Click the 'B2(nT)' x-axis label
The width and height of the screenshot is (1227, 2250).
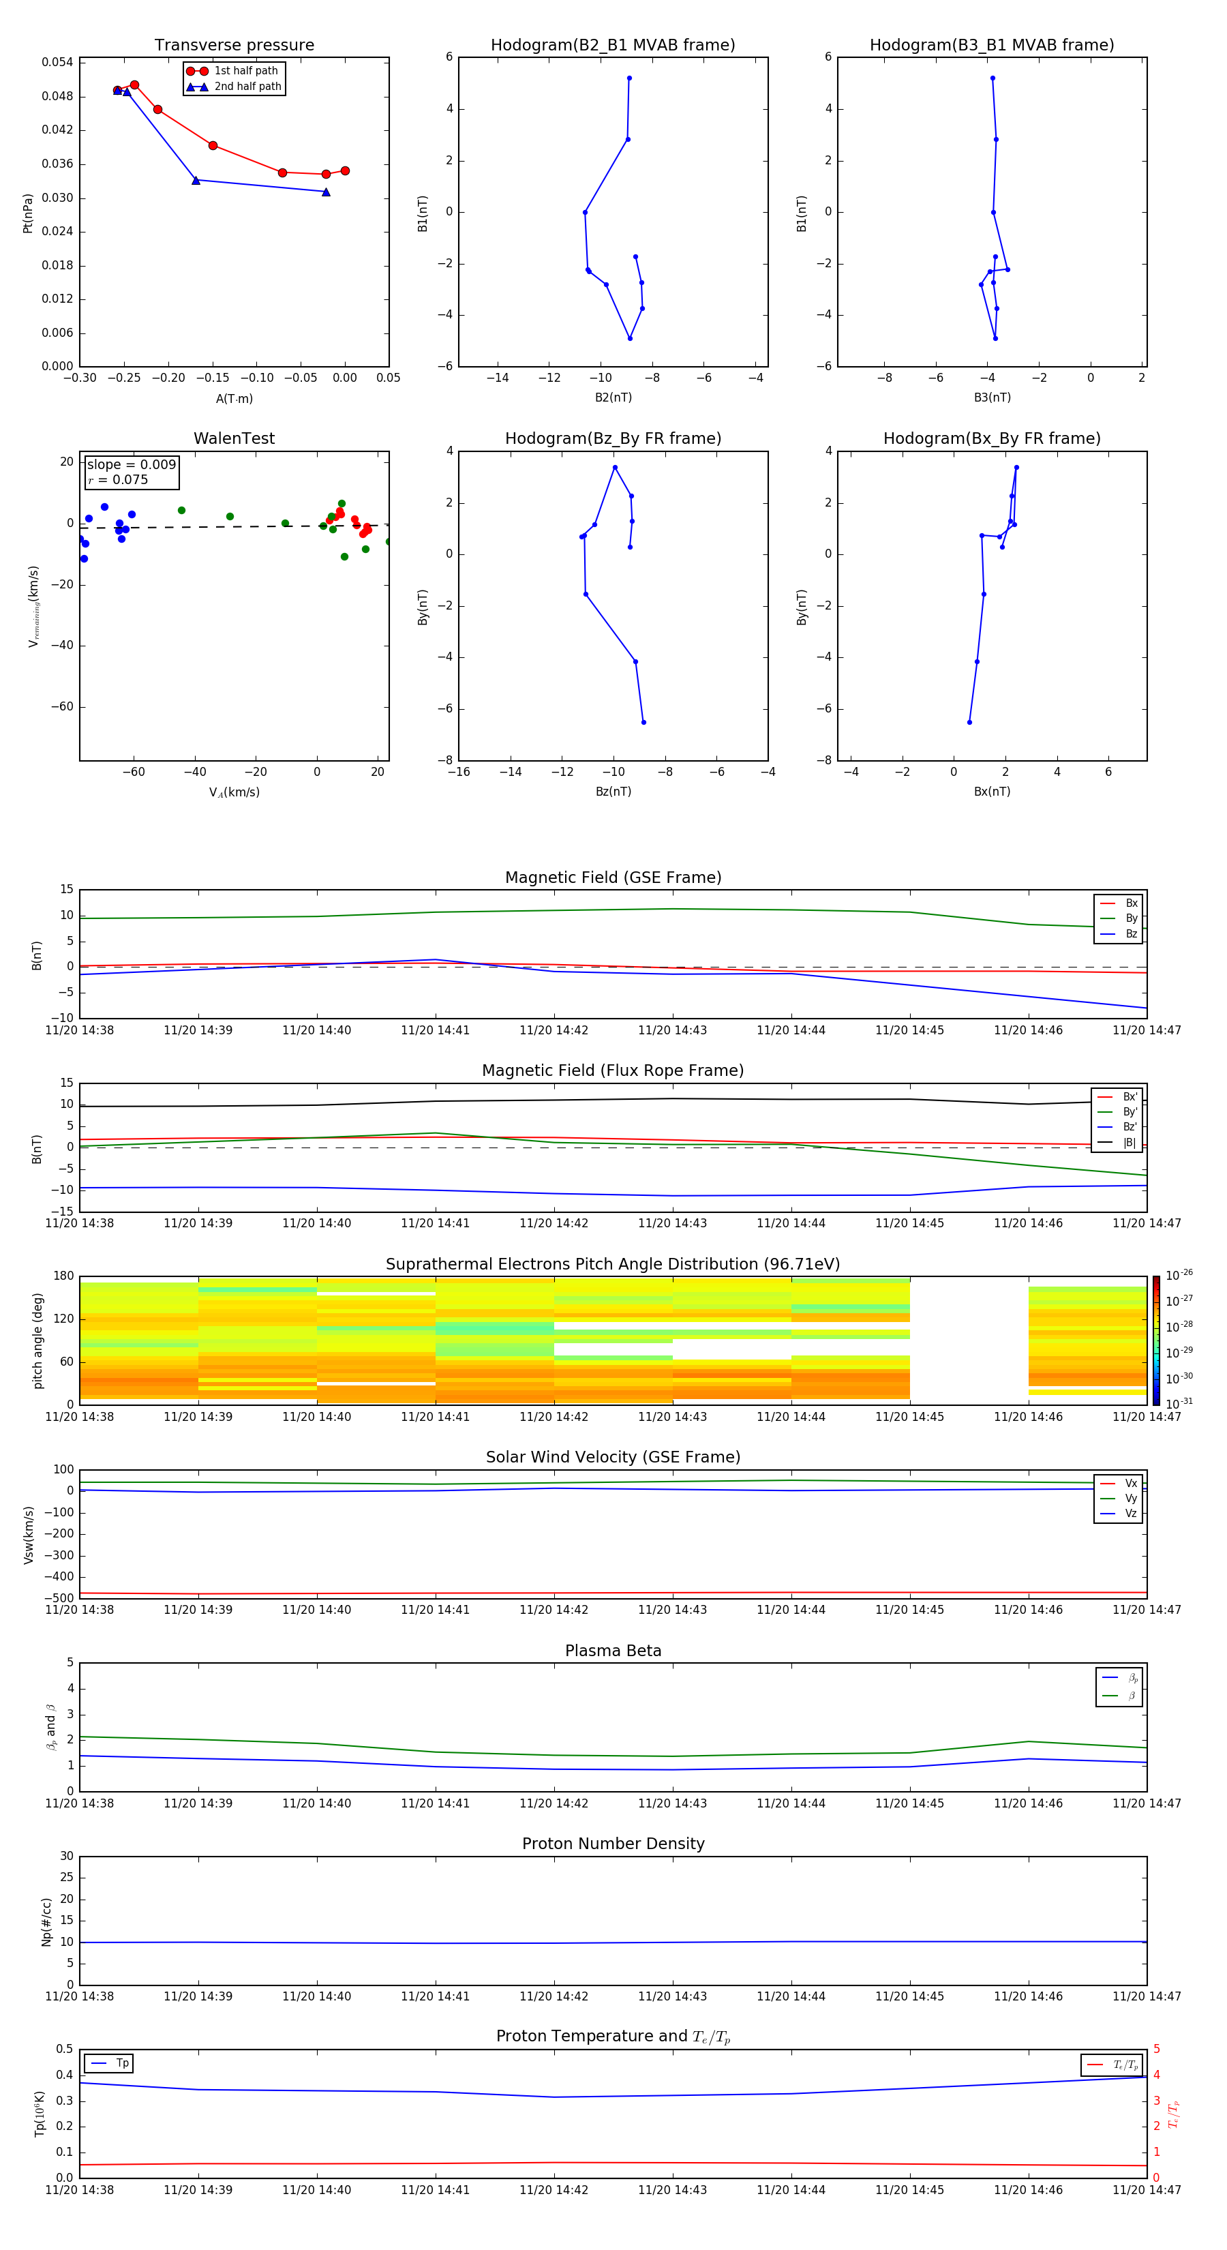click(x=613, y=397)
